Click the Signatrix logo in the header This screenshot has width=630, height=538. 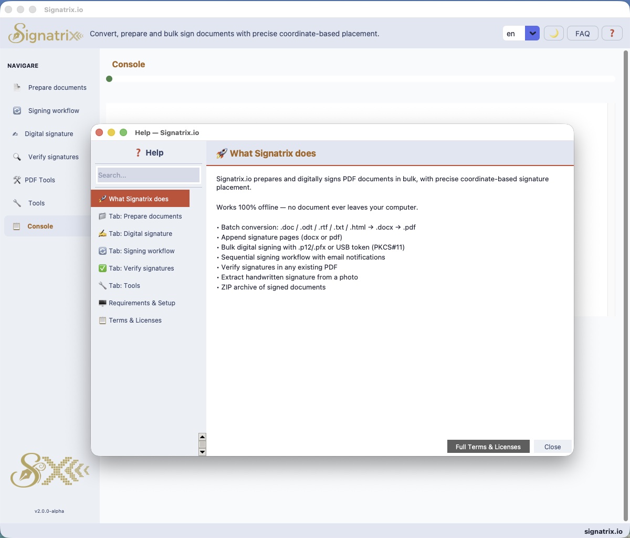coord(46,34)
